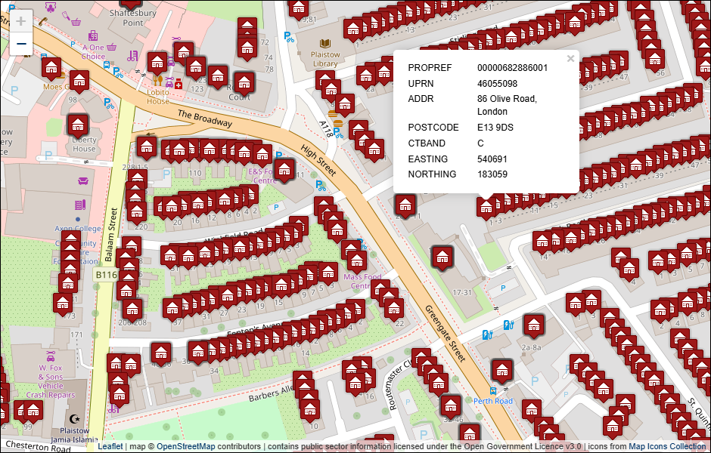Select the house marker above number 98
The width and height of the screenshot is (711, 453).
(x=79, y=80)
